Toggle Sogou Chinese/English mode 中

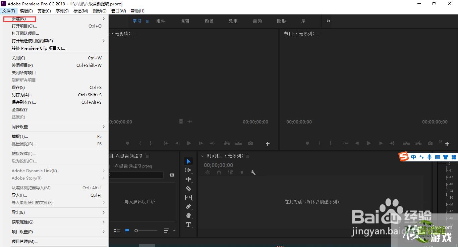413,157
